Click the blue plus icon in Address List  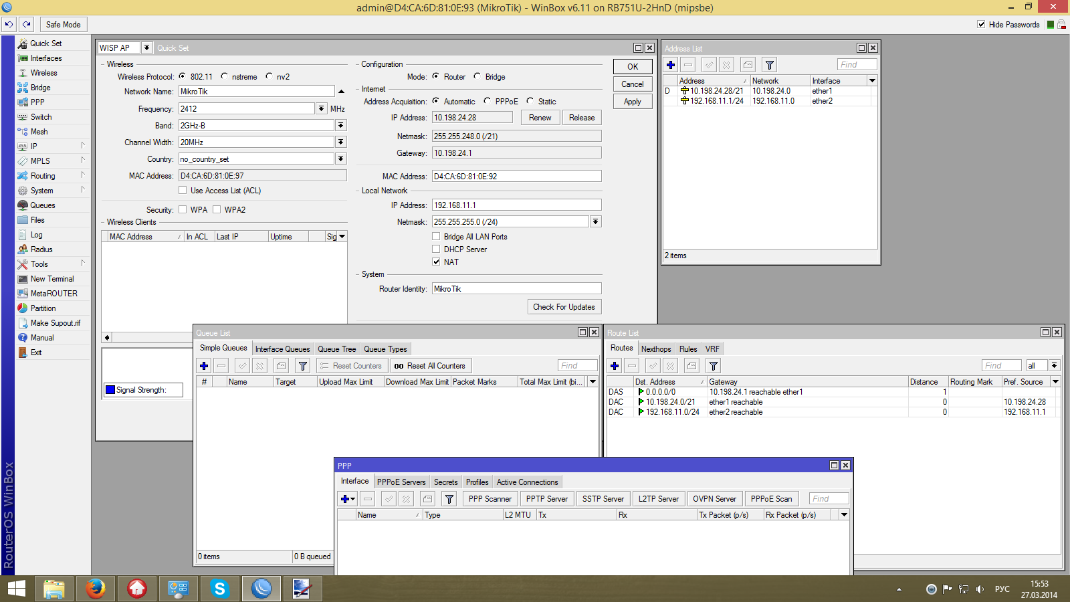tap(671, 65)
